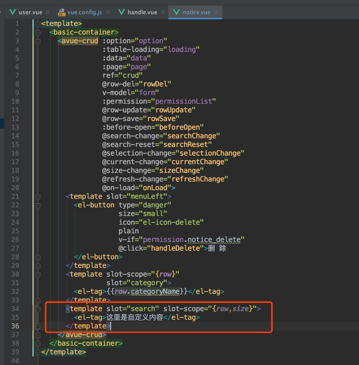Click on "searchChange" handler
The image size is (359, 365).
click(192, 136)
